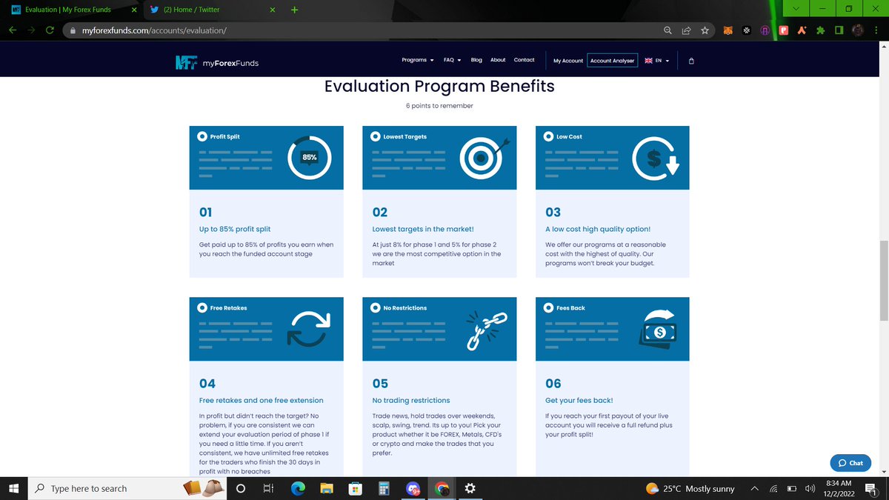This screenshot has height=500, width=889.
Task: Click the page vertical scrollbar thumb
Action: pos(883,280)
